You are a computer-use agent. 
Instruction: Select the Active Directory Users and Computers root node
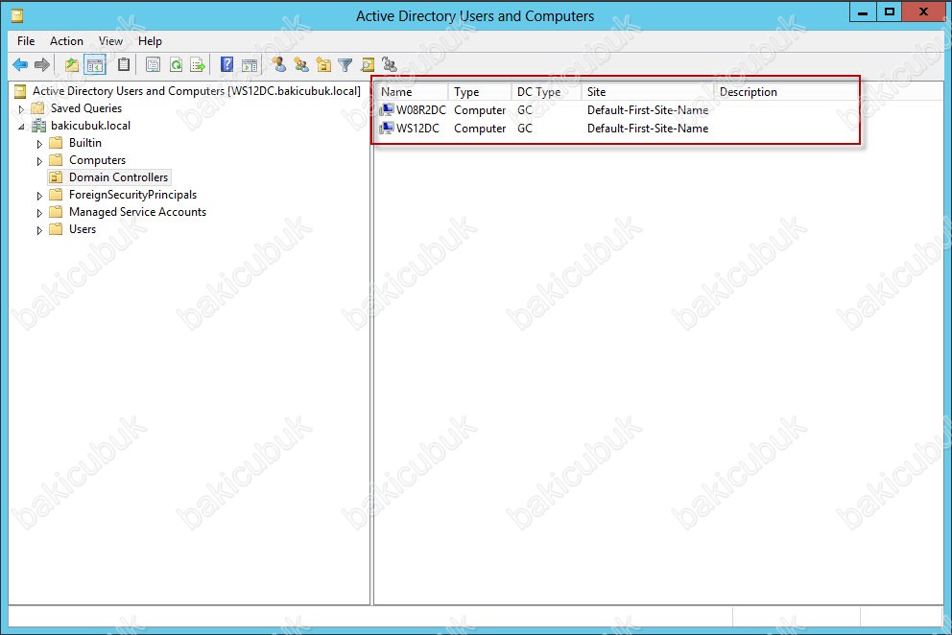[196, 91]
